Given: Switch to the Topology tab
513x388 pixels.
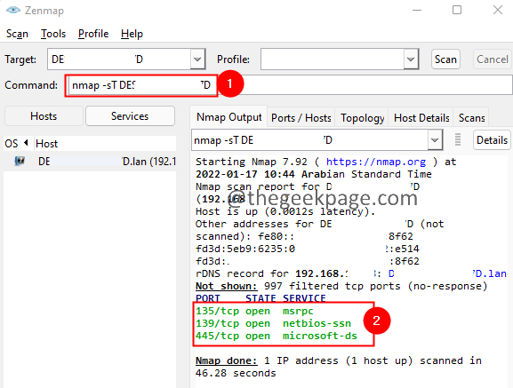Looking at the screenshot, I should tap(362, 117).
